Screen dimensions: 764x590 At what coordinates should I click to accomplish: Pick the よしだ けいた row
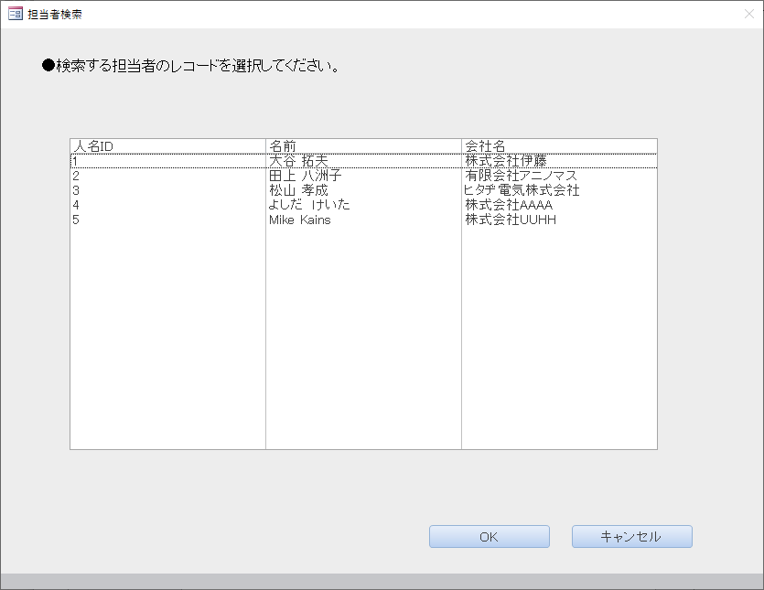pos(308,205)
